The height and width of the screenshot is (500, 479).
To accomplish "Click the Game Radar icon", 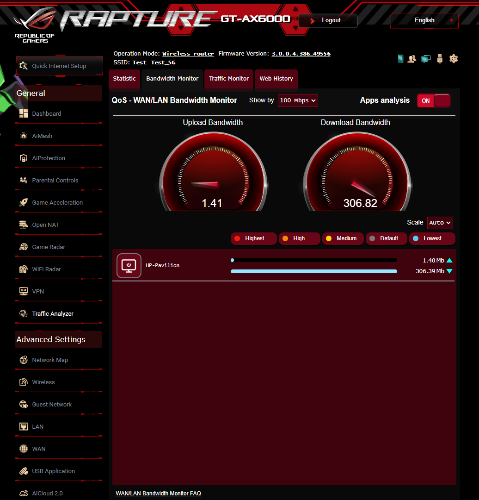I will click(23, 247).
